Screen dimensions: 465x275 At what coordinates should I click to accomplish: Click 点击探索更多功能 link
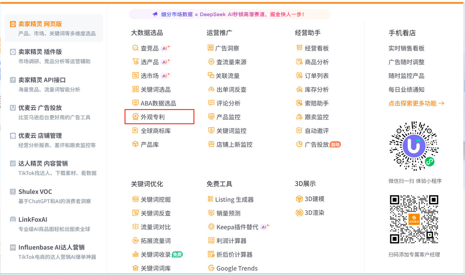tap(416, 103)
